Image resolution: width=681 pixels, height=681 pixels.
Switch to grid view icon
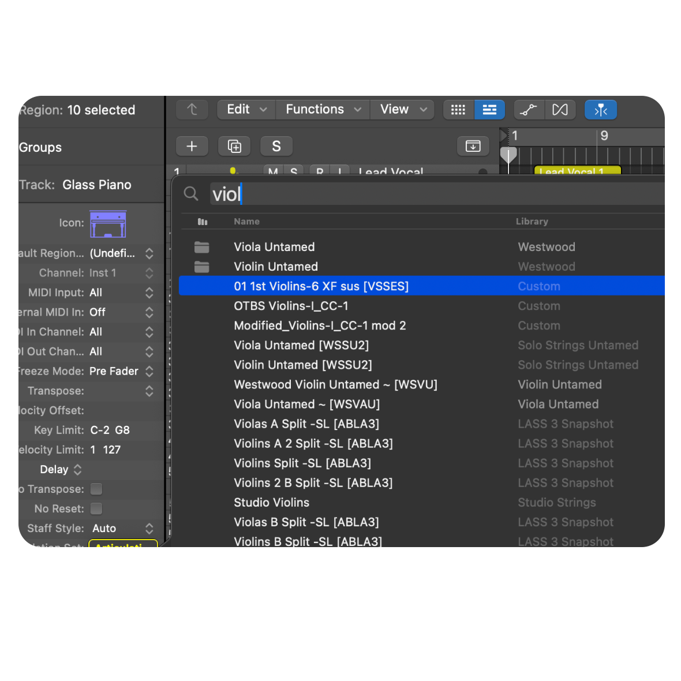pyautogui.click(x=458, y=110)
